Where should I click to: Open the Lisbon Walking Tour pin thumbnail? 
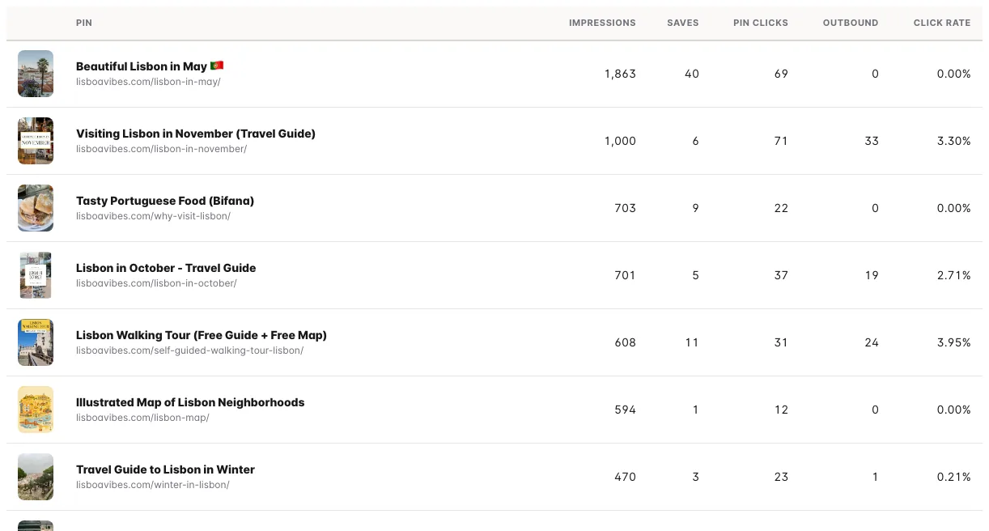click(x=36, y=342)
